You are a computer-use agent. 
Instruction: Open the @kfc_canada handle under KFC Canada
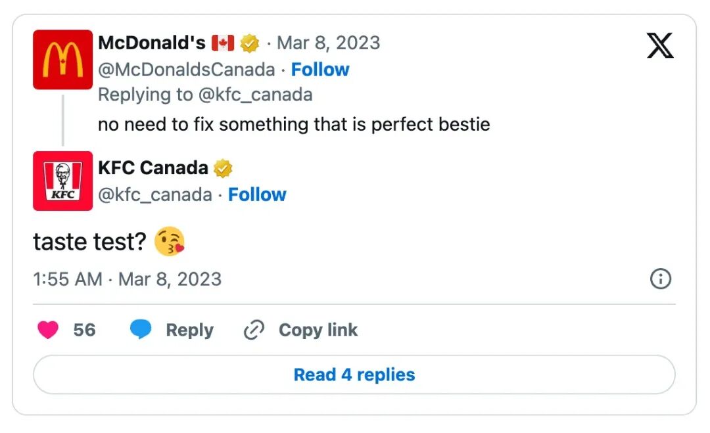[155, 194]
